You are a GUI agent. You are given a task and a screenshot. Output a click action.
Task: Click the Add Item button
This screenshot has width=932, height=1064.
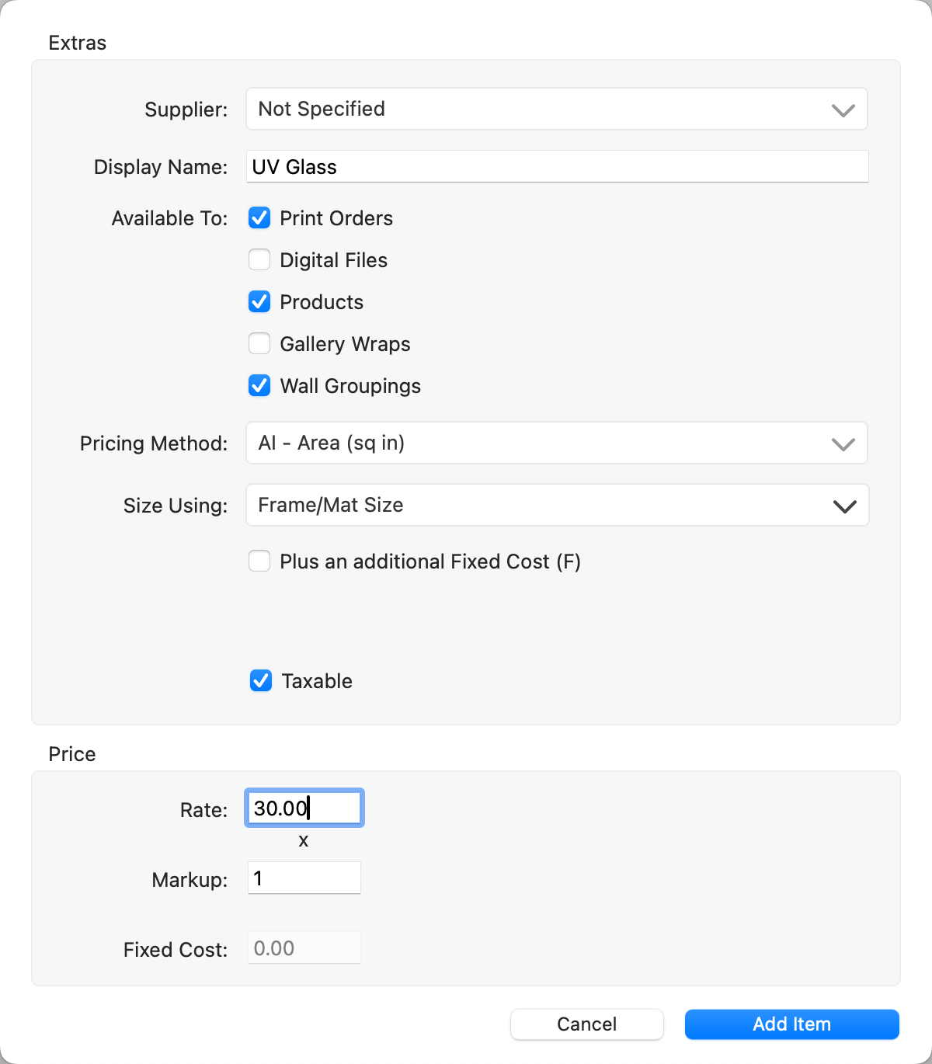pyautogui.click(x=791, y=1024)
